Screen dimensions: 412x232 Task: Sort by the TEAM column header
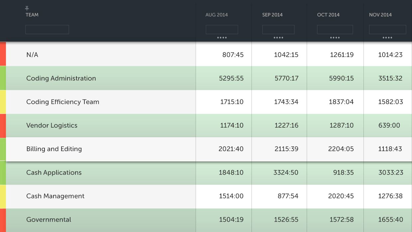tap(32, 15)
